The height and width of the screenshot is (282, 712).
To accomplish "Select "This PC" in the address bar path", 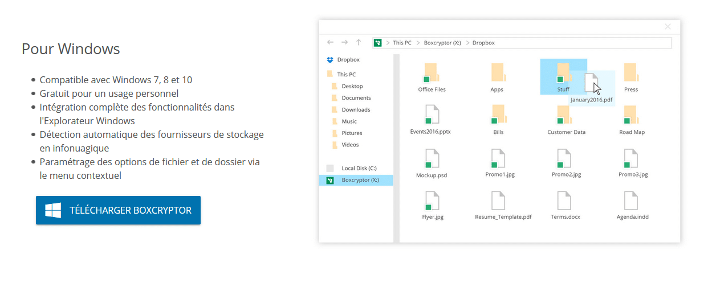I will (x=402, y=43).
